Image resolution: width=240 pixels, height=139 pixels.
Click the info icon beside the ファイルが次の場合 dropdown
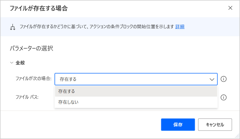(224, 79)
